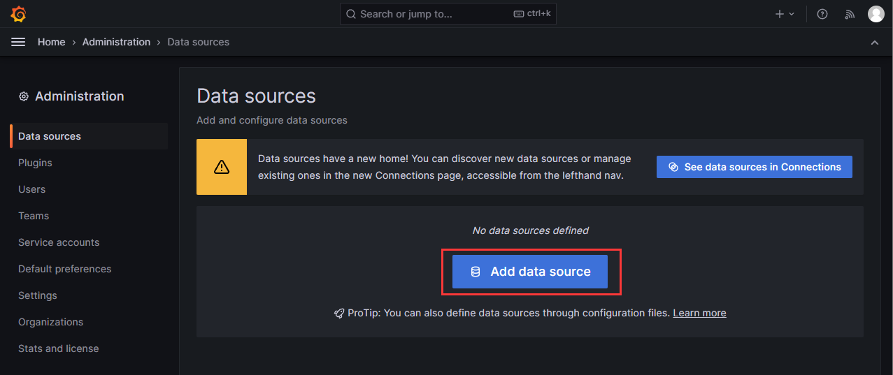This screenshot has width=893, height=375.
Task: Open the help question mark icon
Action: click(x=822, y=14)
